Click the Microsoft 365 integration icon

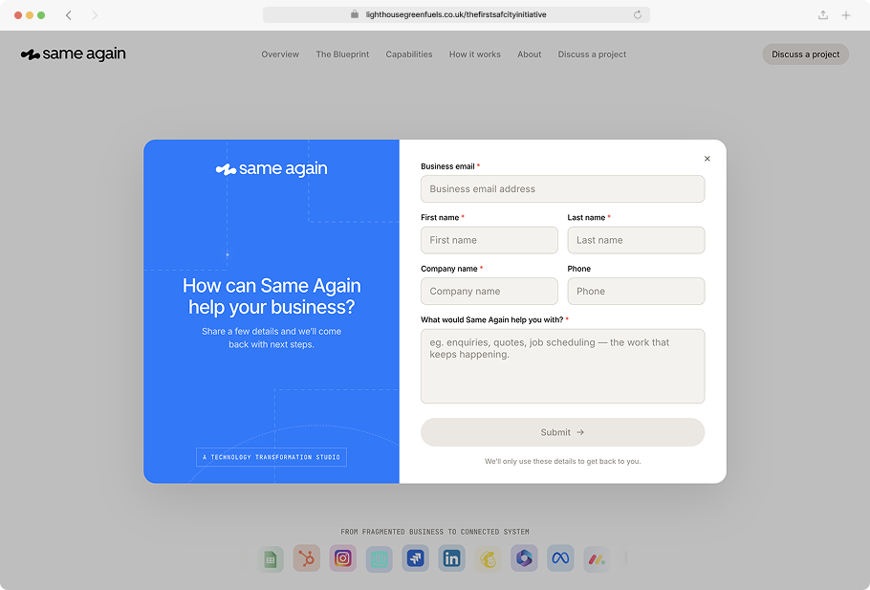pyautogui.click(x=524, y=558)
